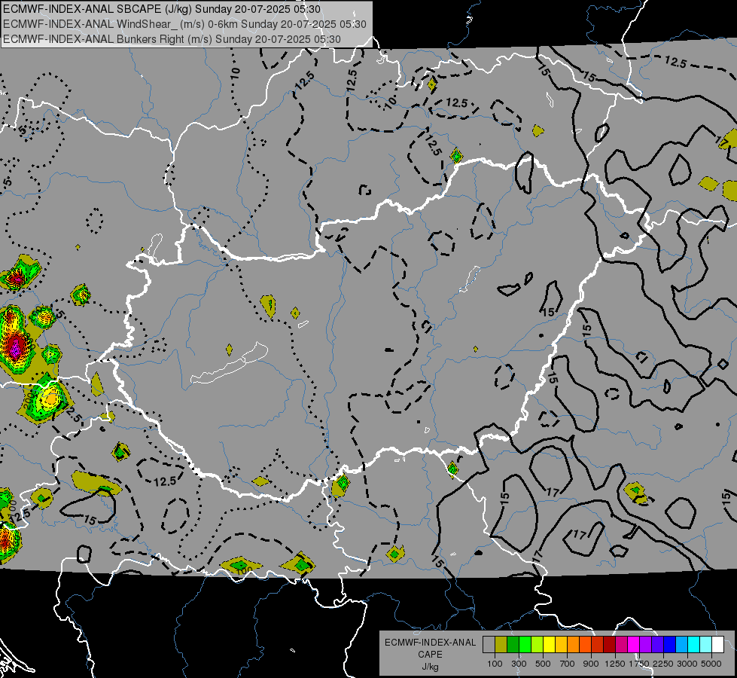
Task: Click the legend tick value 1750
Action: pyautogui.click(x=639, y=664)
